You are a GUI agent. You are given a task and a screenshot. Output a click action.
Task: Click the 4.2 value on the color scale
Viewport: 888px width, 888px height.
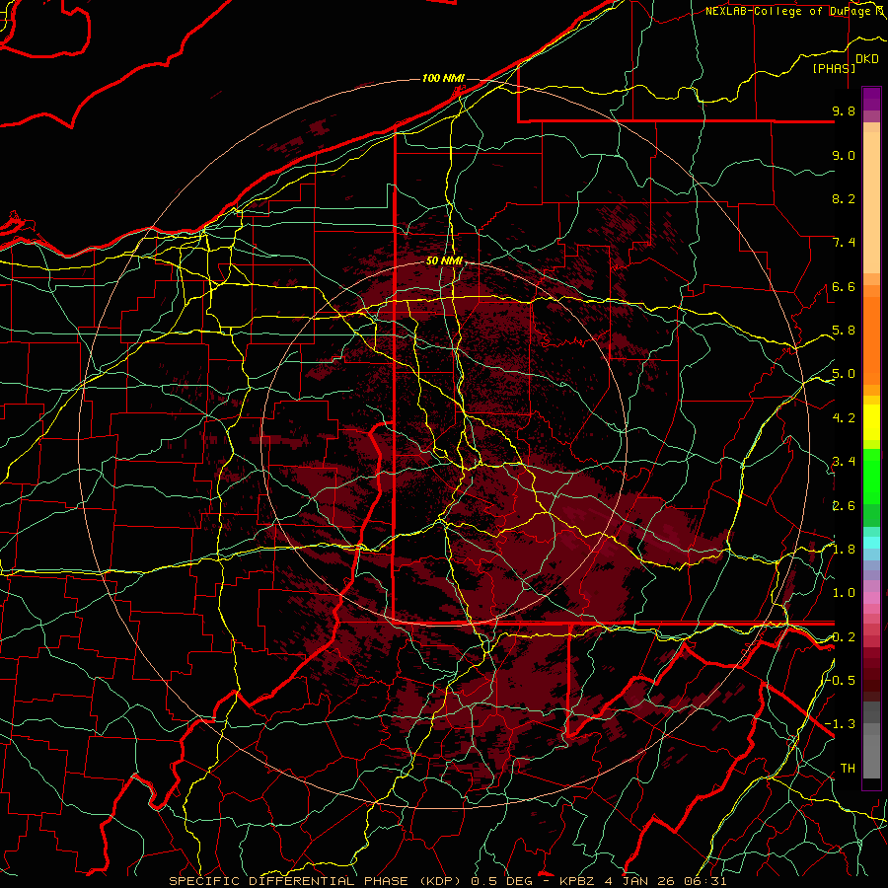(x=844, y=418)
